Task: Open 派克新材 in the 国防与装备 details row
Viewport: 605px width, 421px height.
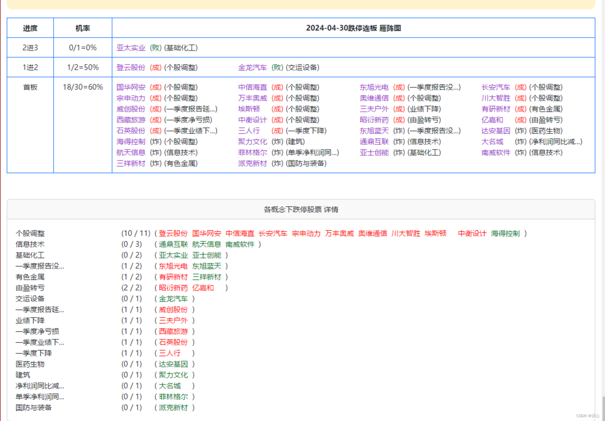Action: point(173,408)
